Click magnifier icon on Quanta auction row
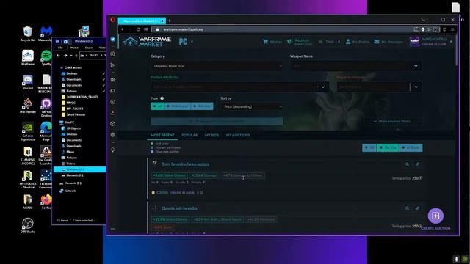 click(x=407, y=208)
